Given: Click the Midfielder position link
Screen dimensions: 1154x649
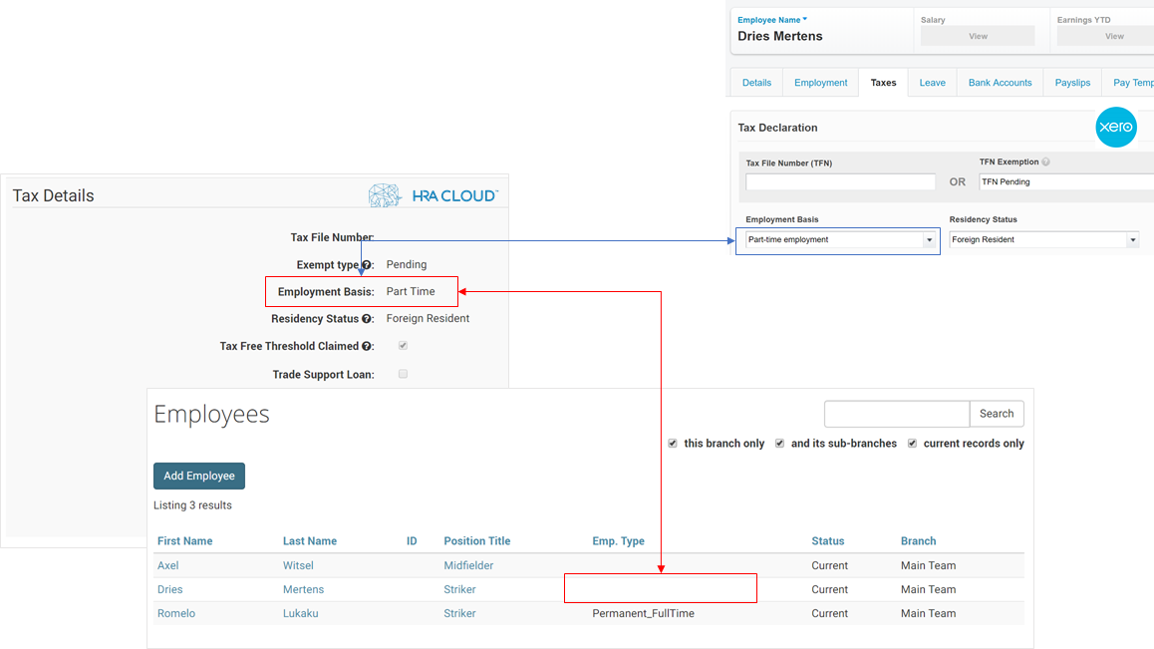Looking at the screenshot, I should (468, 566).
